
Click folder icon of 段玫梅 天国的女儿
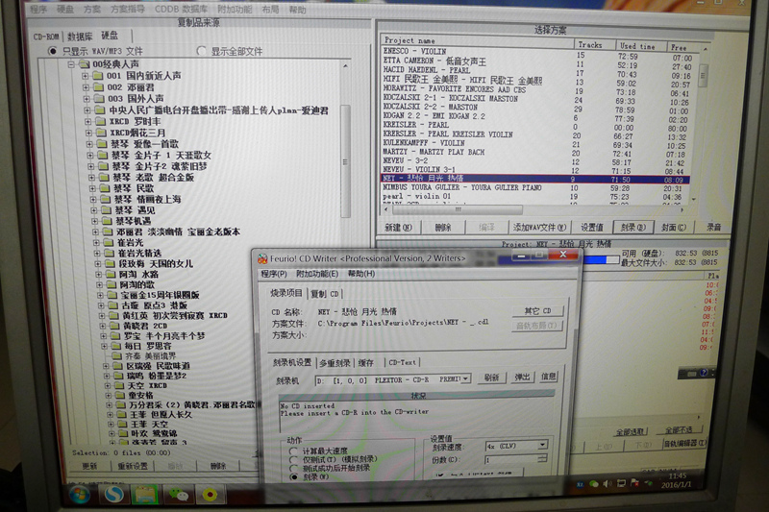110,263
